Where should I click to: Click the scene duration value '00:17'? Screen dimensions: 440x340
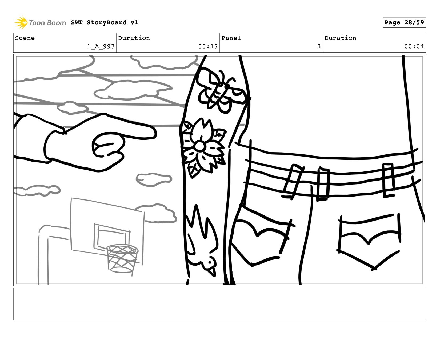pos(208,46)
